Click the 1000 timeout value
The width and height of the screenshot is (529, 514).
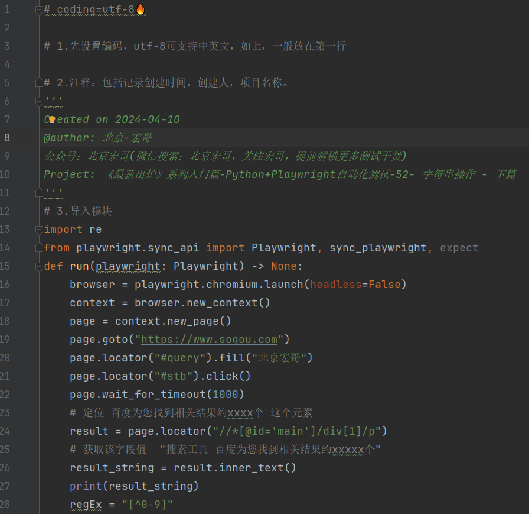[225, 395]
